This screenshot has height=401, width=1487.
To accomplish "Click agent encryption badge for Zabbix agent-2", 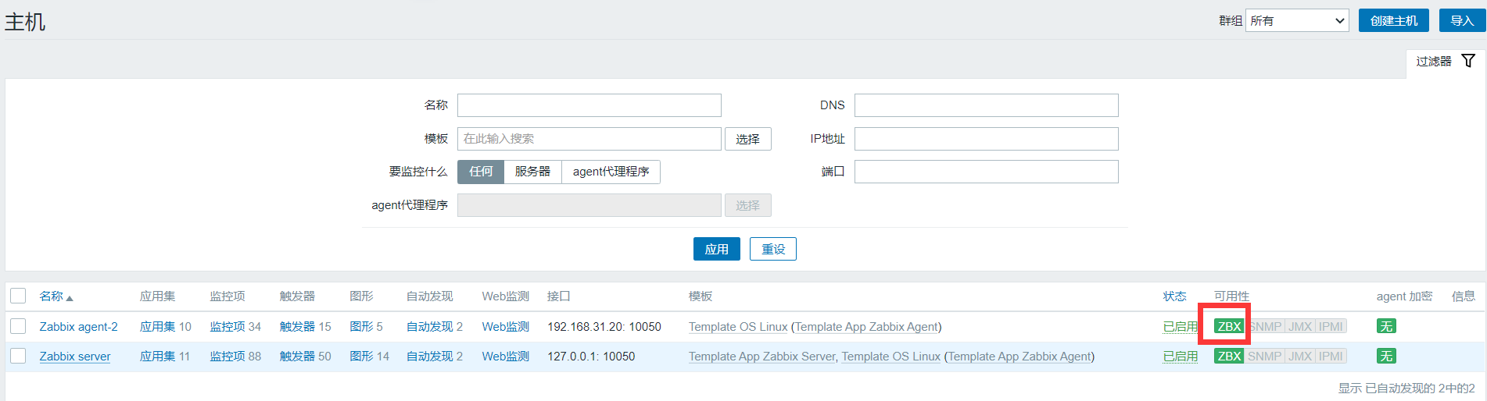I will 1386,327.
